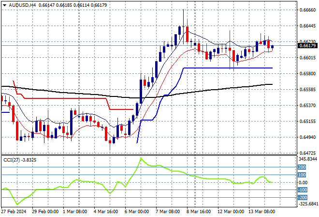Click the CCI(27) indicator label
This screenshot has width=319, height=217.
coord(12,160)
